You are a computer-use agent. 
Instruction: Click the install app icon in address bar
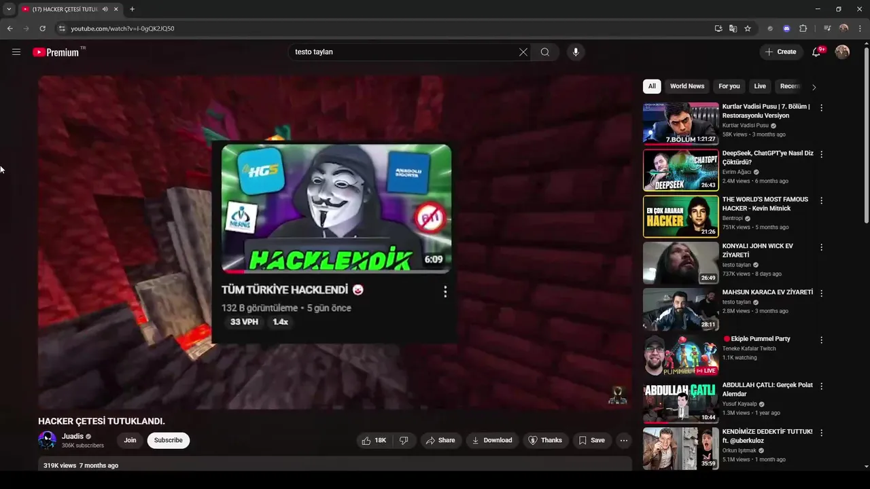click(718, 29)
